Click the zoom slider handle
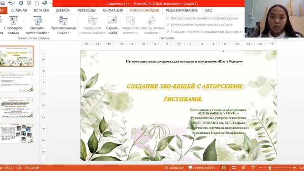This screenshot has height=171, width=304. (x=270, y=168)
